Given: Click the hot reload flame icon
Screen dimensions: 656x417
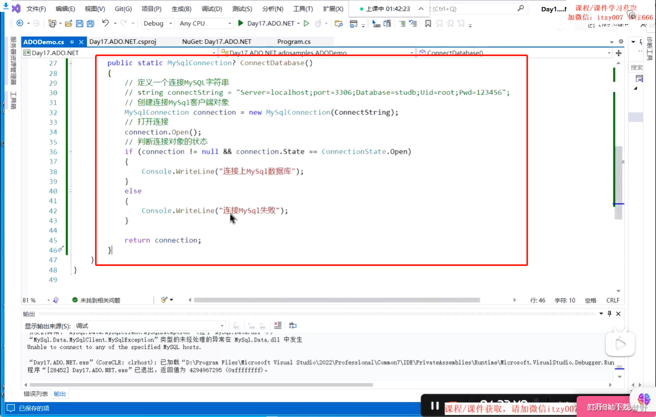Looking at the screenshot, I should [x=318, y=23].
